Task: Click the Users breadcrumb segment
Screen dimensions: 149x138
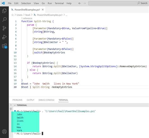Action: (x=19, y=15)
